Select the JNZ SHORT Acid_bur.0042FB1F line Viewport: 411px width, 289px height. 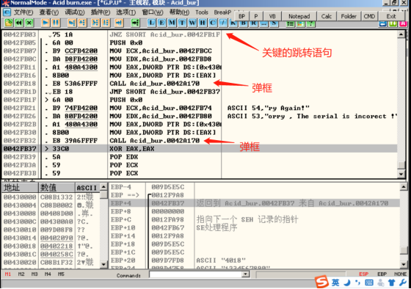pyautogui.click(x=164, y=34)
